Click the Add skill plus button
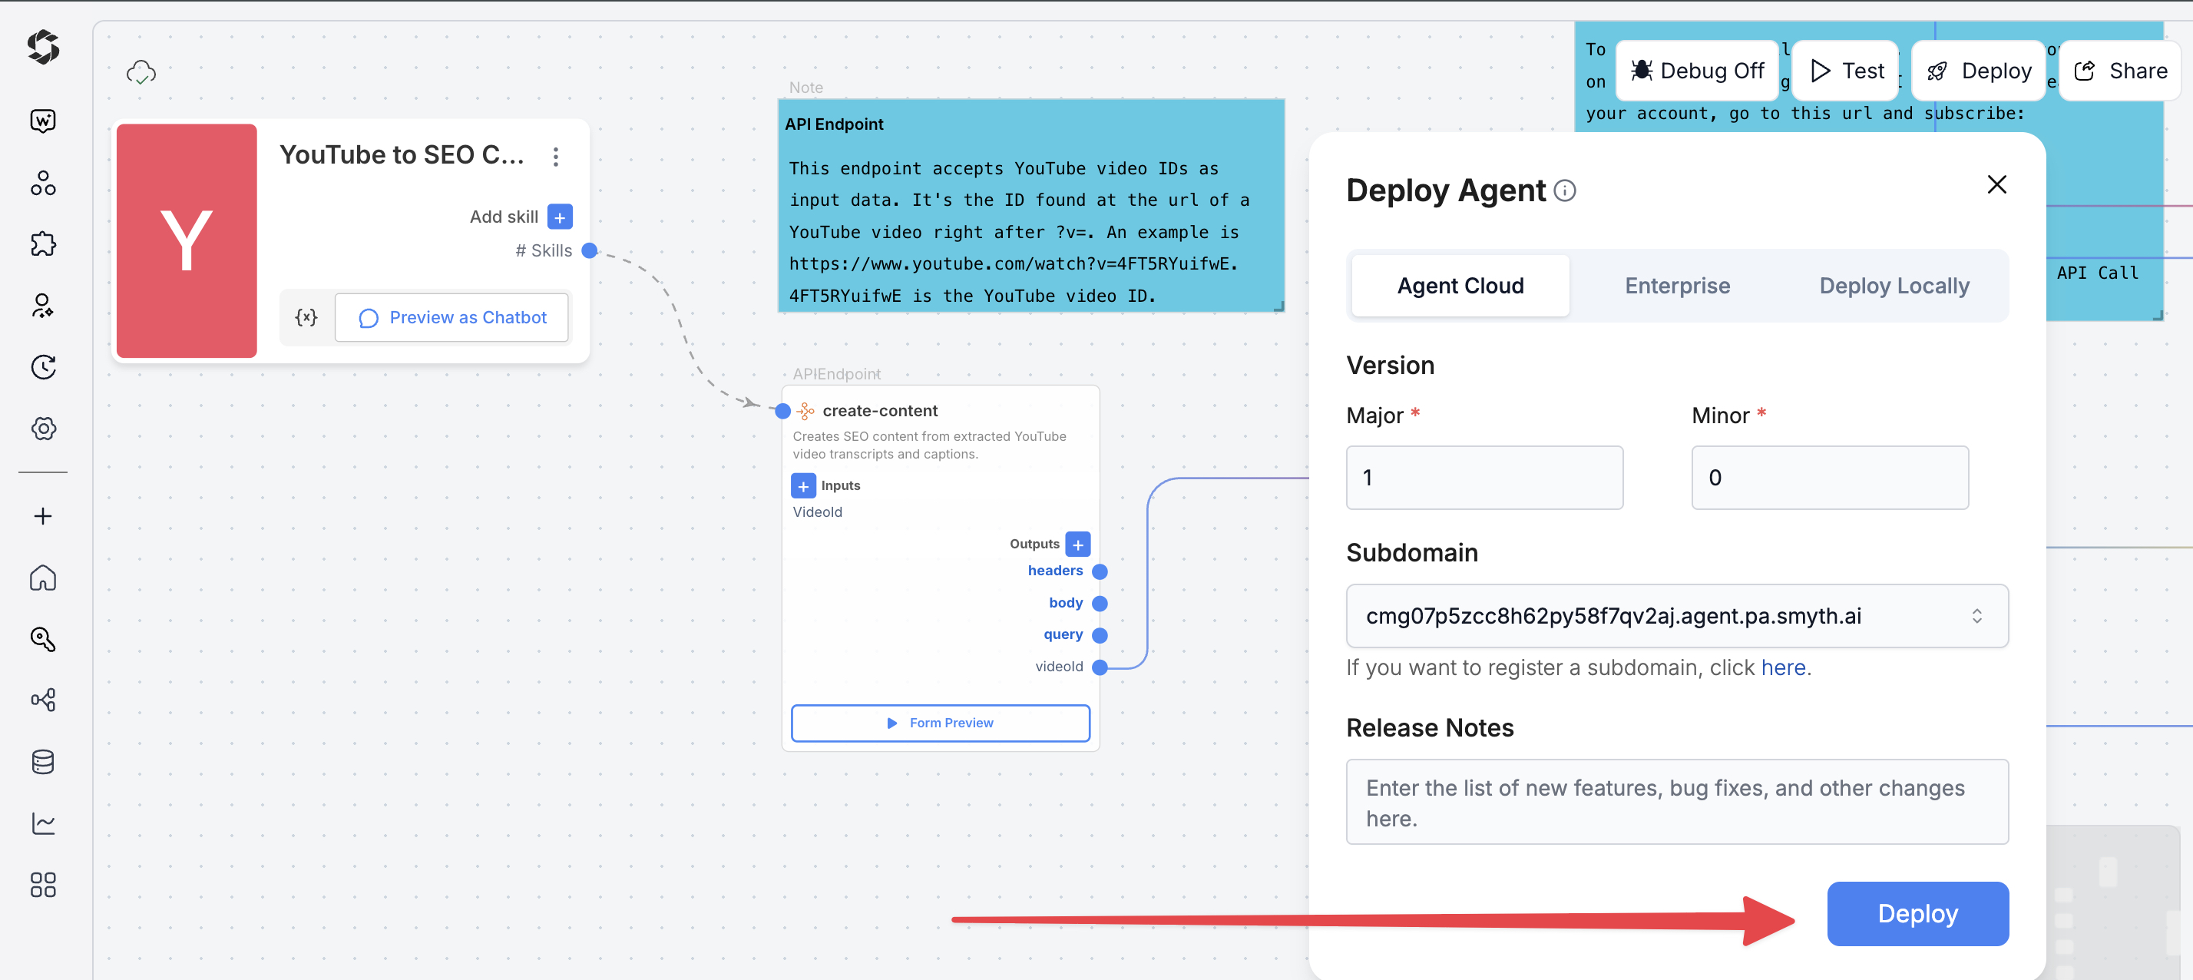Viewport: 2193px width, 980px height. [x=559, y=217]
